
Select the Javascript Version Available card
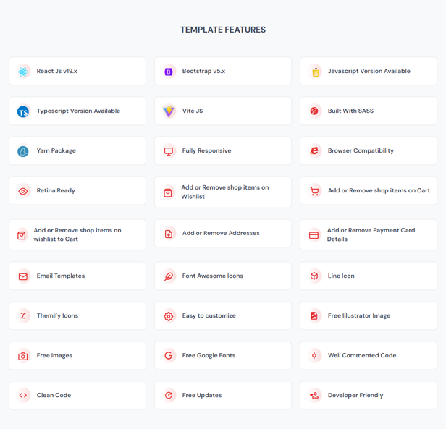(x=368, y=72)
